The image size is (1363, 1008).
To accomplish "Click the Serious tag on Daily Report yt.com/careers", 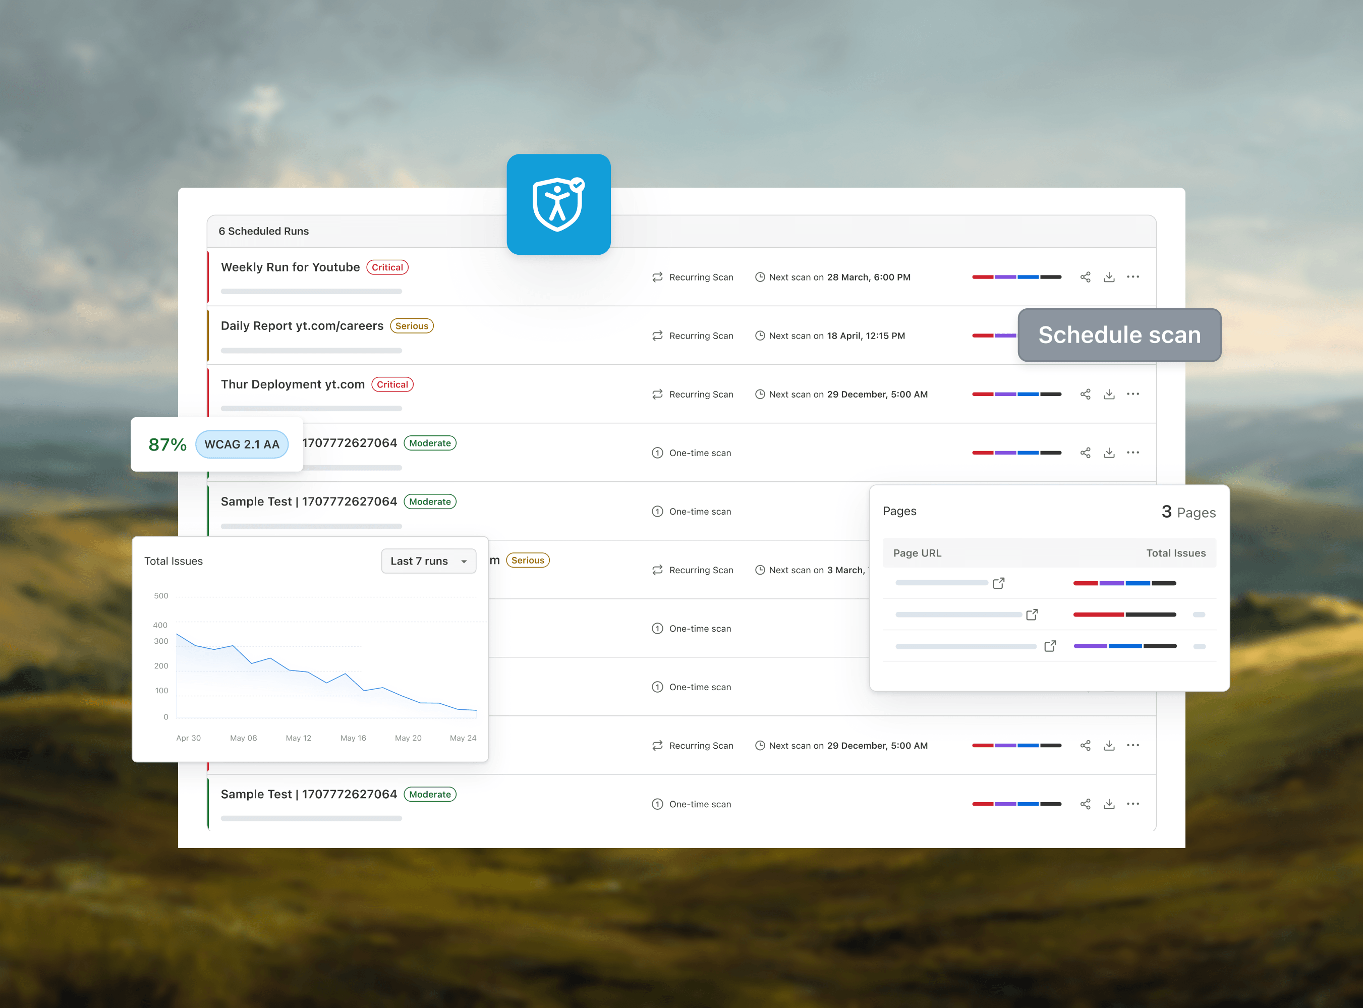I will click(x=412, y=326).
